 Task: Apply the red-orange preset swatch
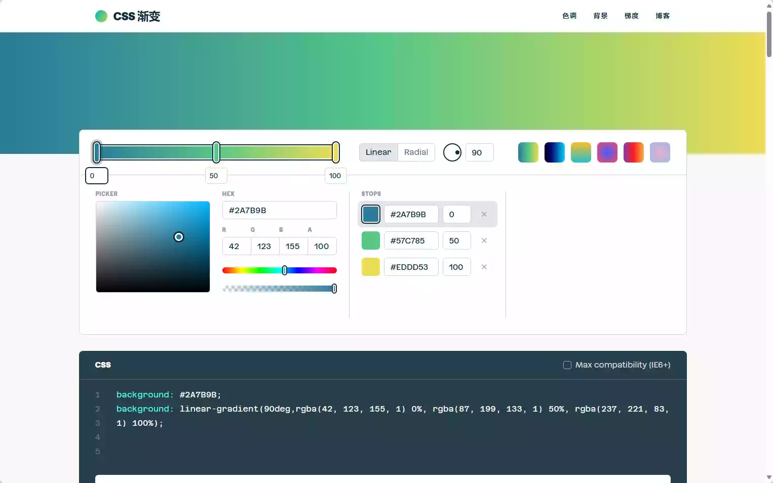634,152
